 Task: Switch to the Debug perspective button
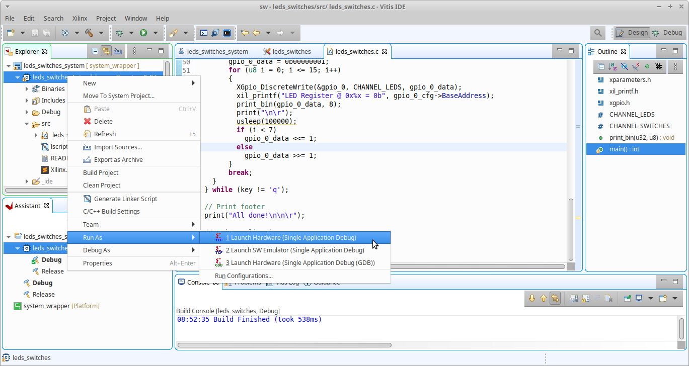(667, 33)
